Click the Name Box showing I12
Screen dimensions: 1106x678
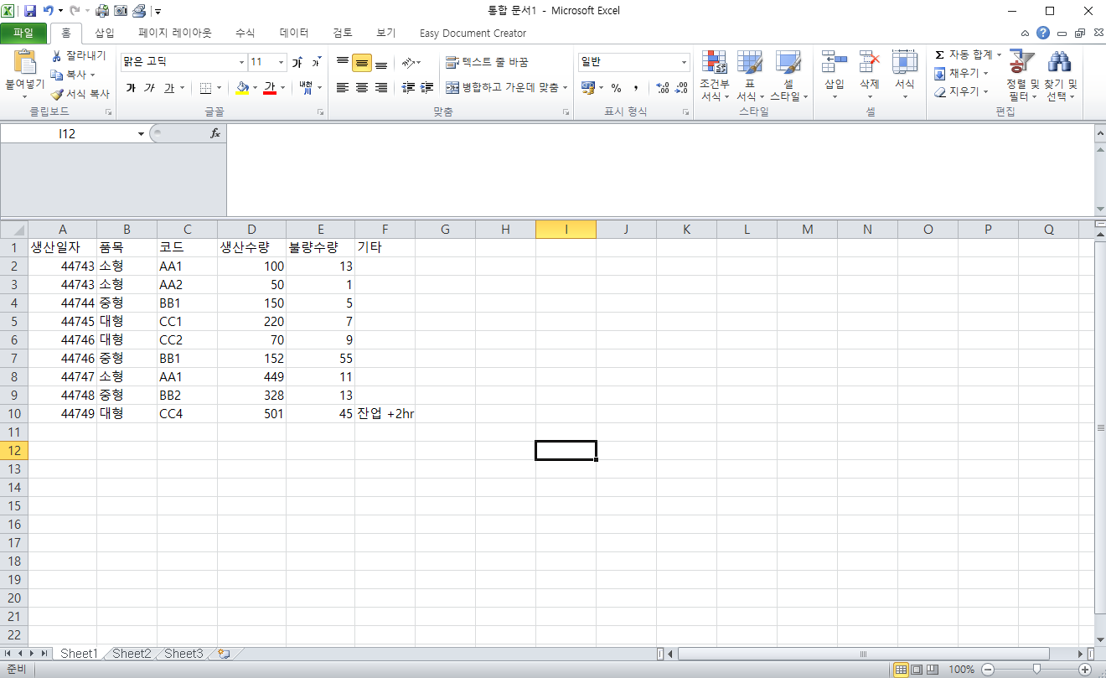click(x=68, y=133)
